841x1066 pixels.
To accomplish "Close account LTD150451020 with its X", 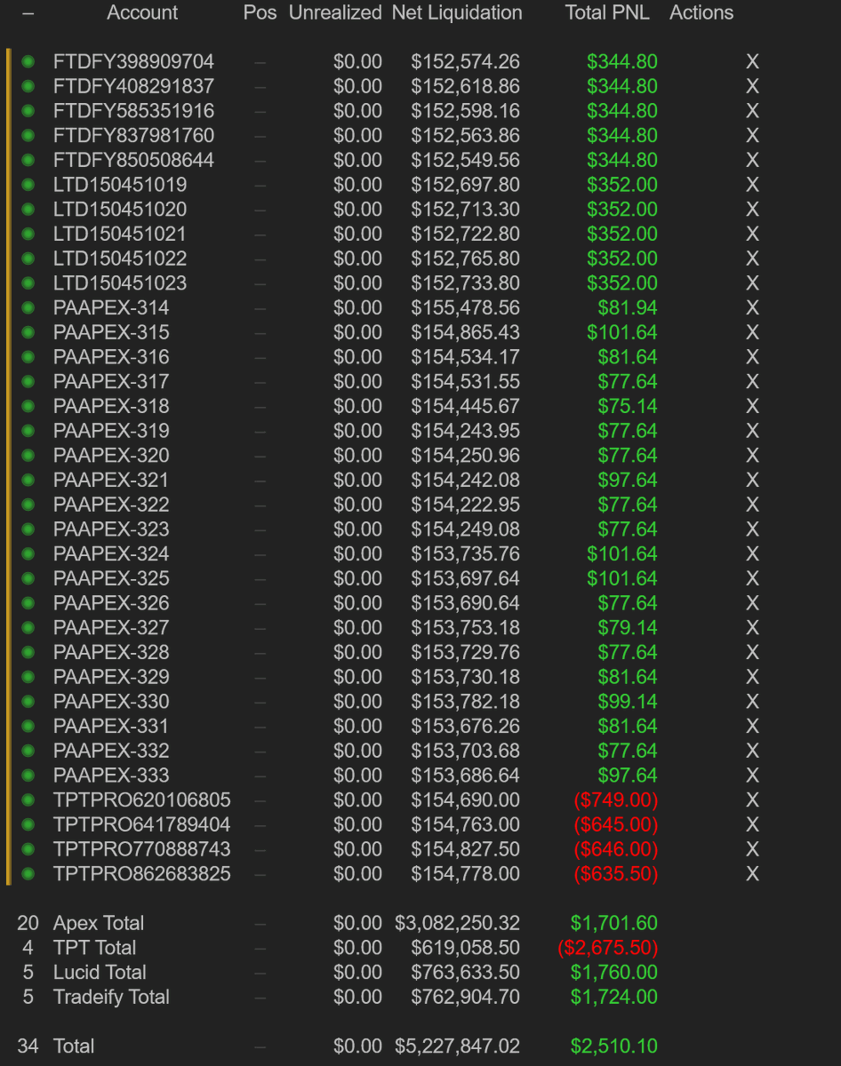I will [752, 210].
